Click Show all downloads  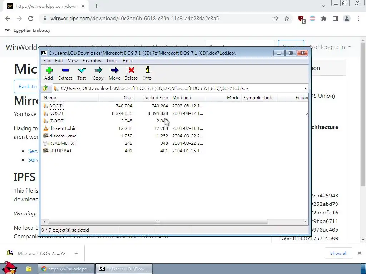338,253
